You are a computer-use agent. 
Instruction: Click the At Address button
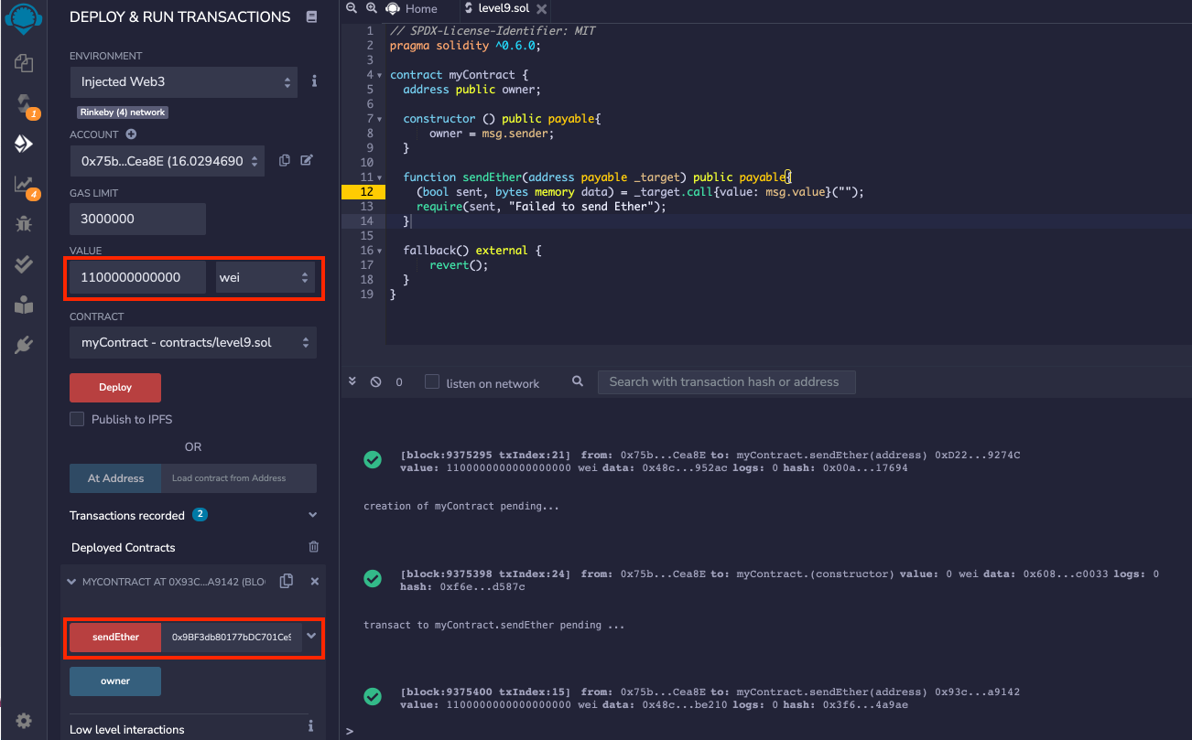[x=115, y=478]
